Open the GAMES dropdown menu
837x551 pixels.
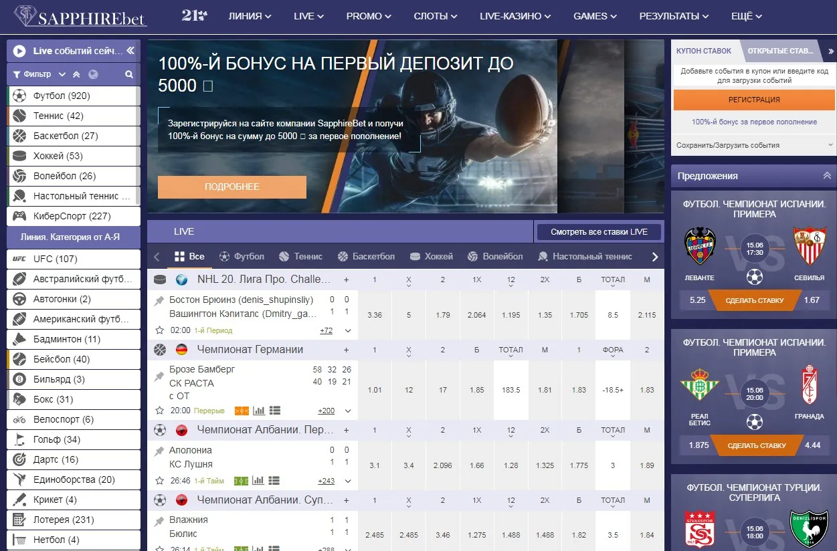595,16
